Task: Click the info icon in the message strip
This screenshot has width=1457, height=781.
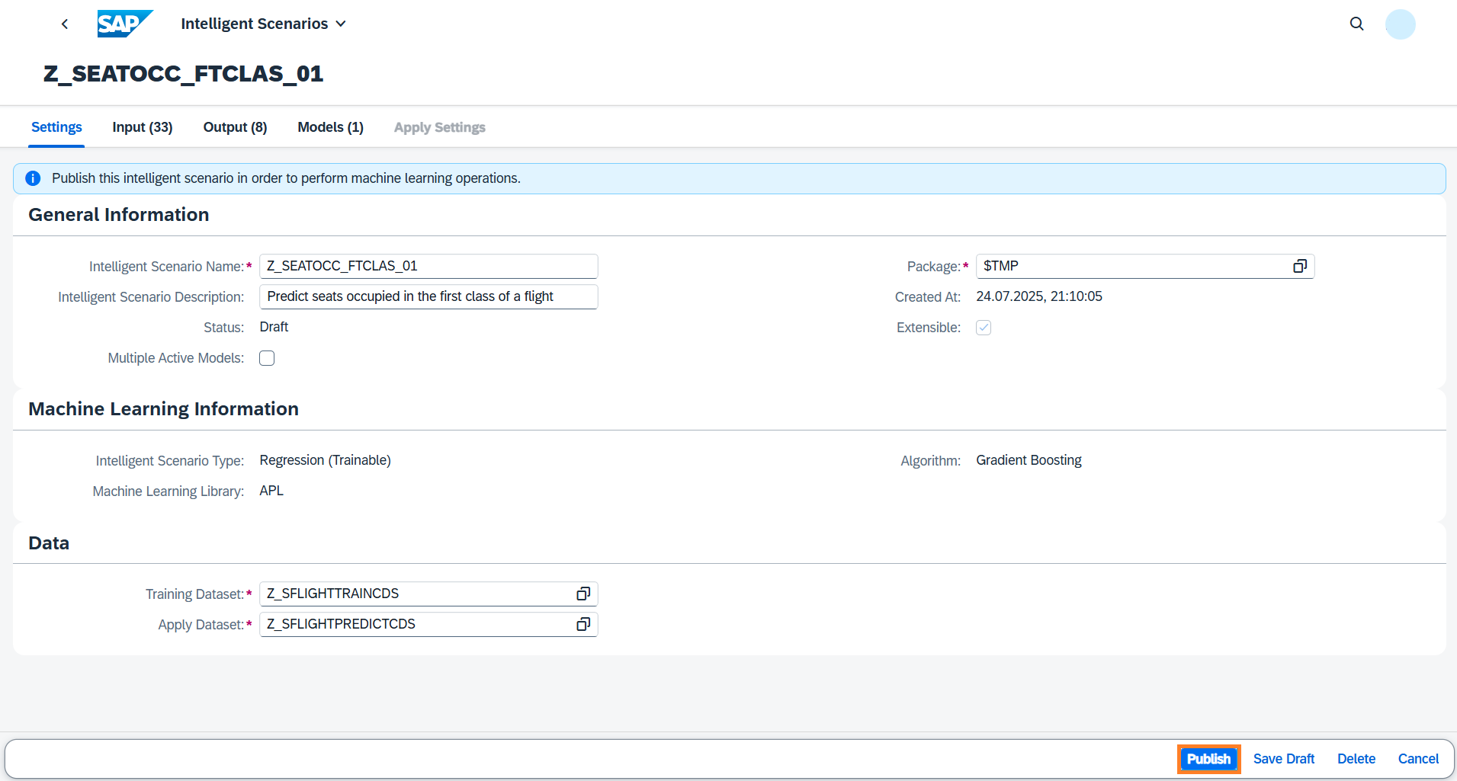Action: (x=33, y=178)
